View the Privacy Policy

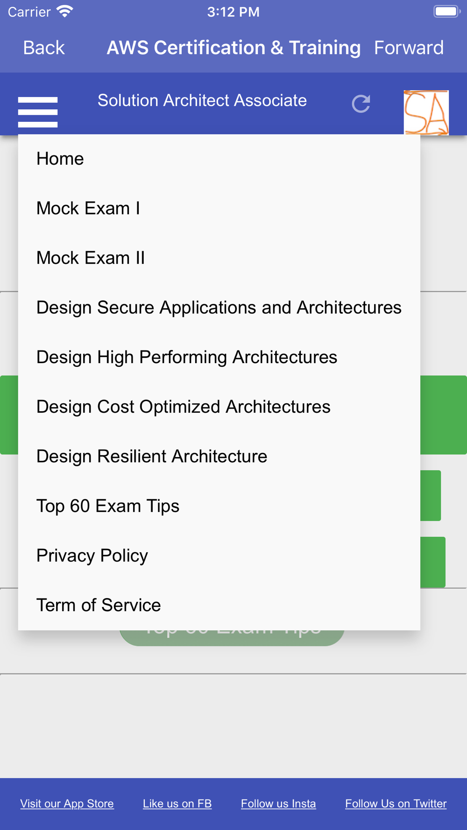pyautogui.click(x=92, y=556)
